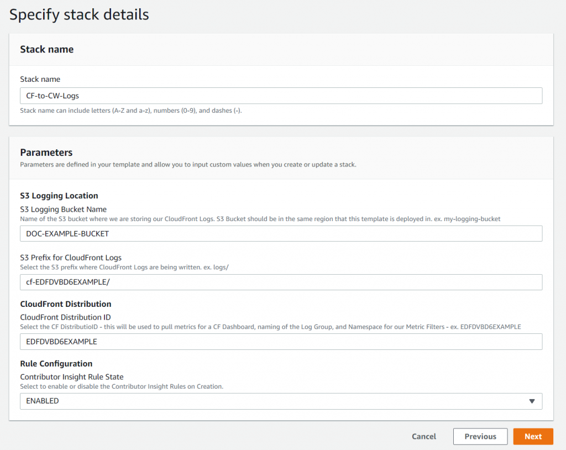
Task: Open the Contributor Insight Rule State dropdown arrow
Action: [x=531, y=401]
